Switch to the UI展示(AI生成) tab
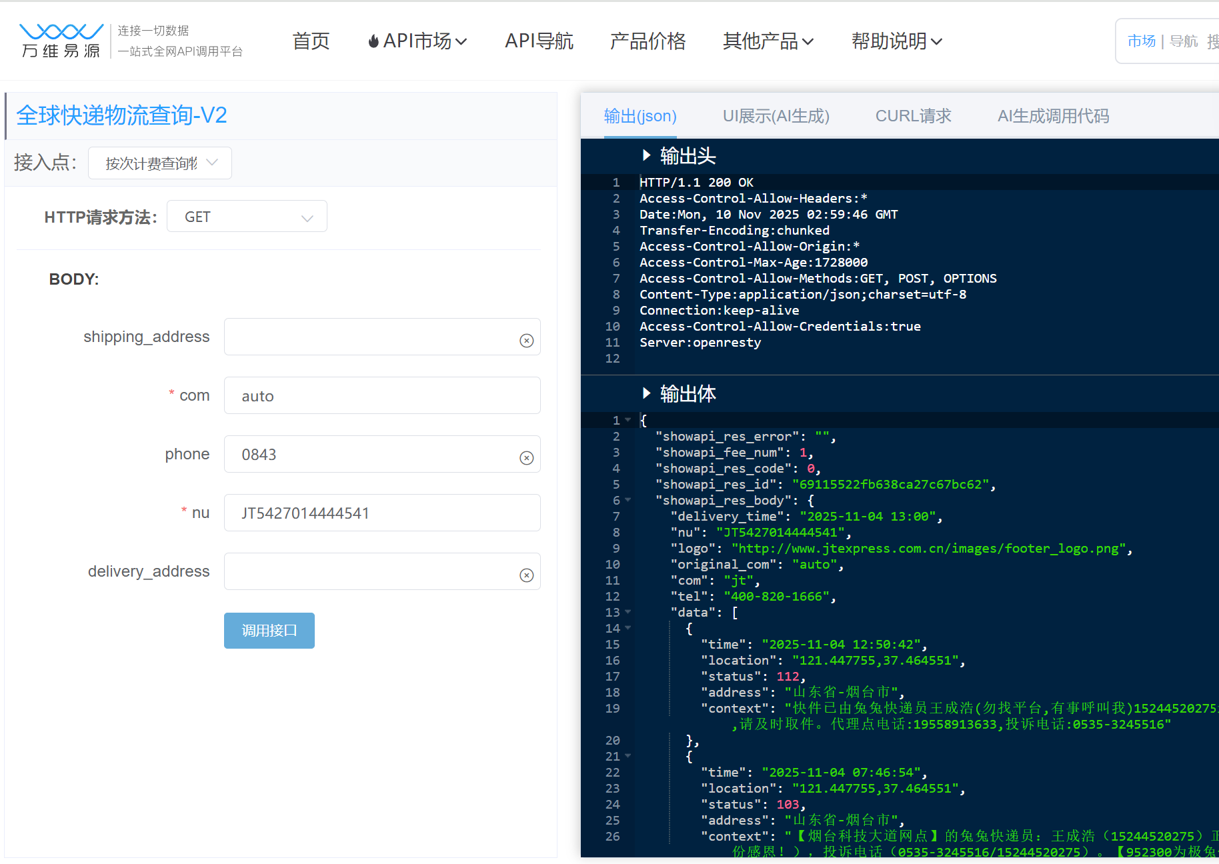Screen dimensions: 1219x864 776,116
